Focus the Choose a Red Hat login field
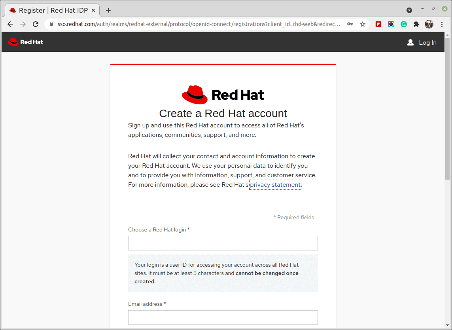 tap(223, 243)
